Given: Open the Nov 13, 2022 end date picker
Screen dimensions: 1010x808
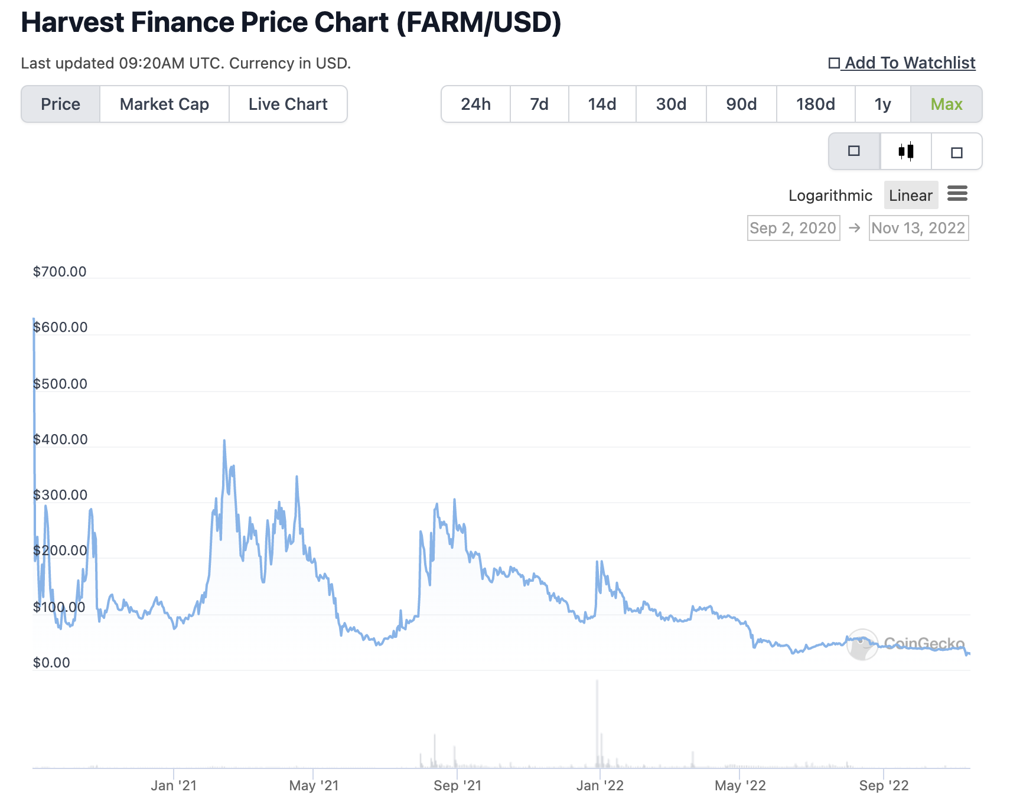Looking at the screenshot, I should [x=918, y=228].
